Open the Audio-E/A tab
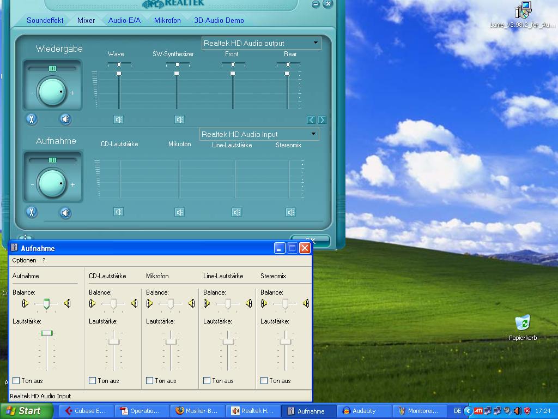The width and height of the screenshot is (558, 419). (124, 20)
